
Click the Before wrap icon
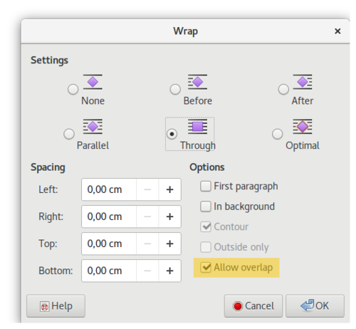coord(197,82)
